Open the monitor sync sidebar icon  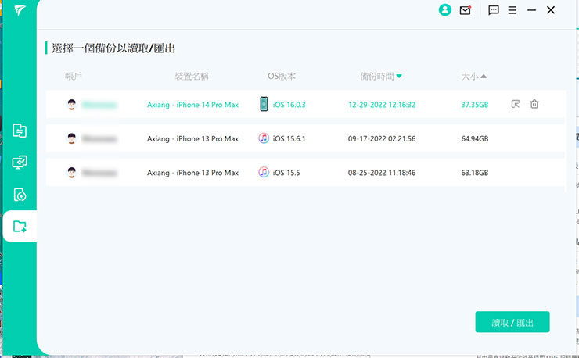click(20, 162)
